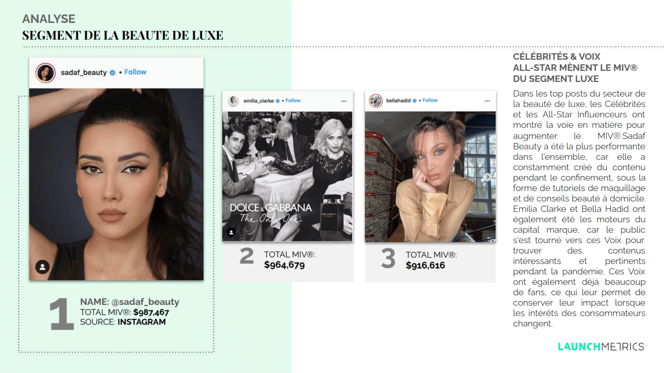Click the Launchmetrics logo
The width and height of the screenshot is (664, 373).
(x=601, y=346)
